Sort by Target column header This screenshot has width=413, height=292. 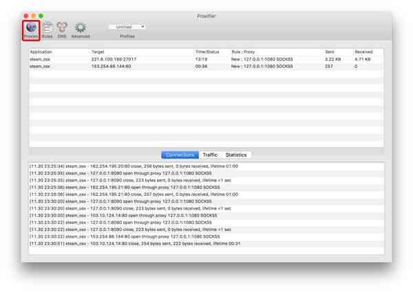141,52
